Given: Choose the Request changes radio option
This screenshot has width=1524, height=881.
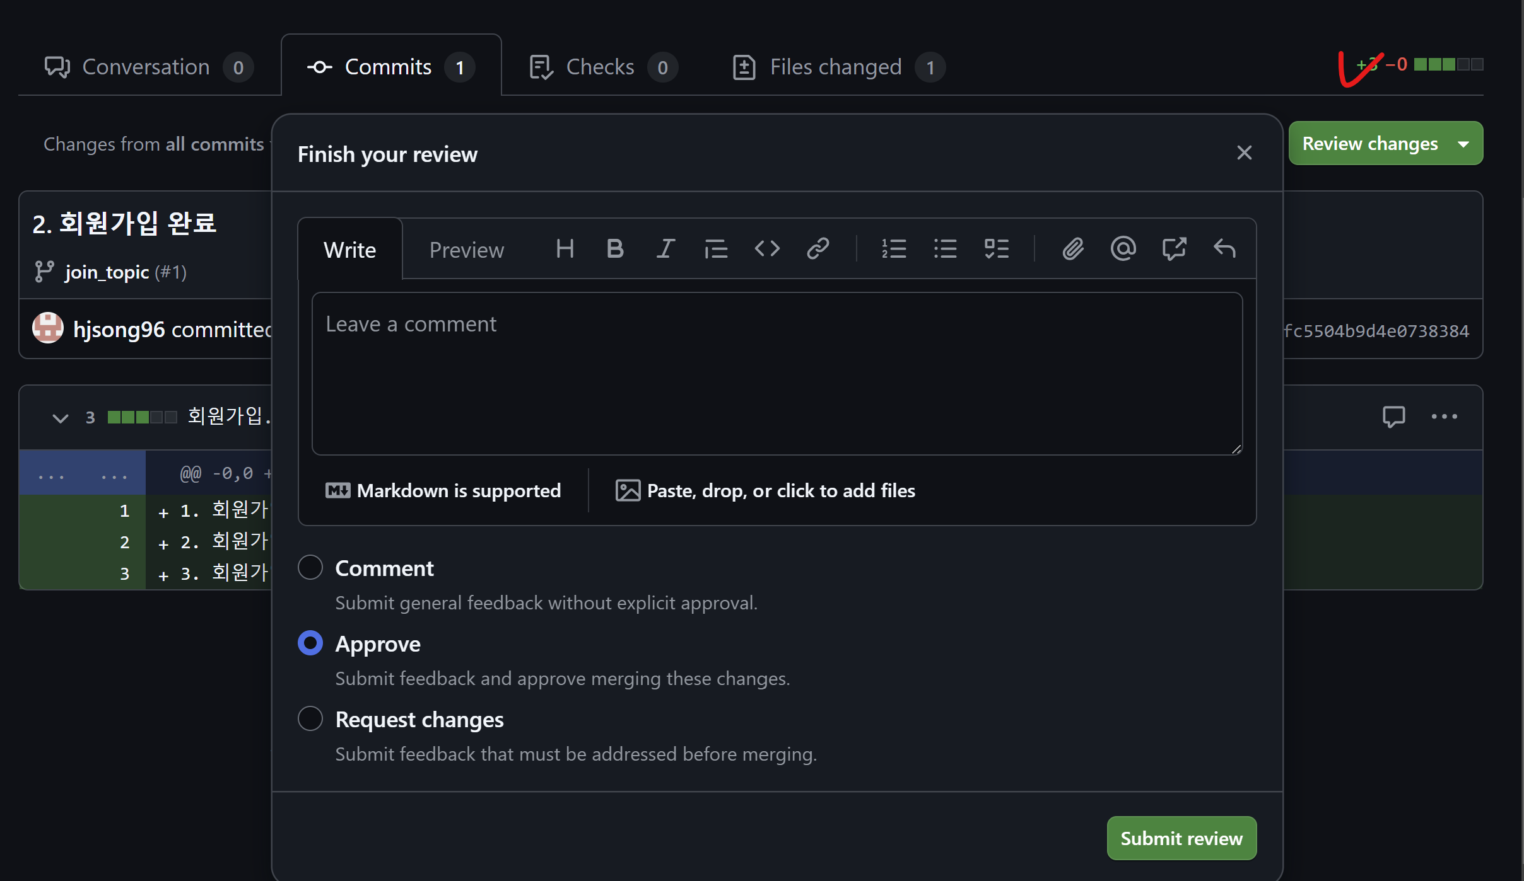Looking at the screenshot, I should [x=310, y=719].
